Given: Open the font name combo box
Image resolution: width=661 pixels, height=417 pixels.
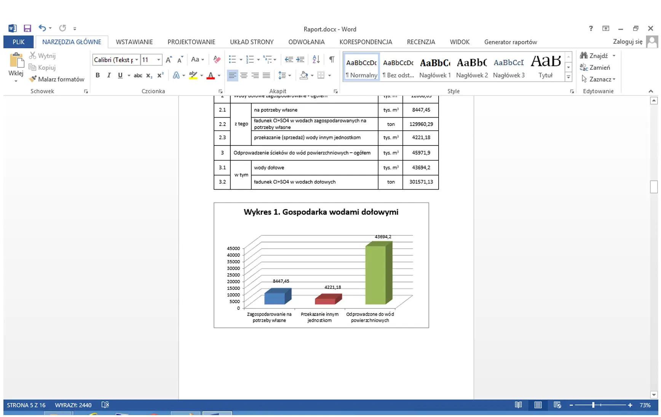Looking at the screenshot, I should (x=116, y=60).
